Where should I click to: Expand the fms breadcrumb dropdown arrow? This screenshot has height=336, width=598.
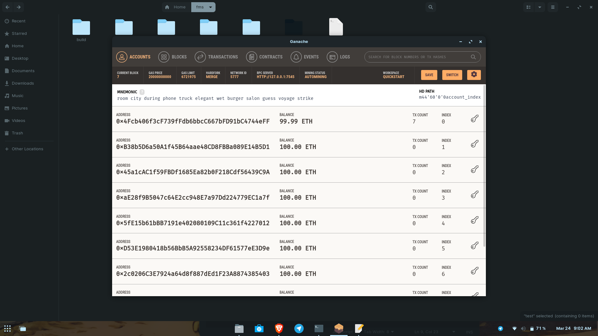pyautogui.click(x=211, y=7)
